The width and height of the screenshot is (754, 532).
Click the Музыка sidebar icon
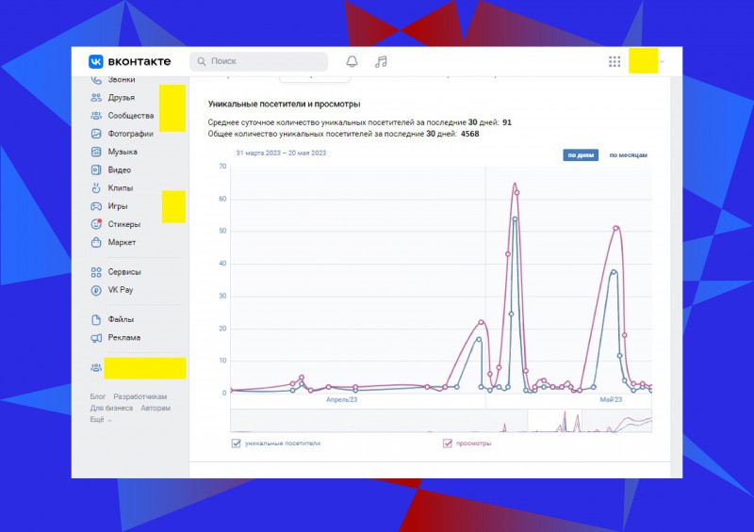[96, 152]
